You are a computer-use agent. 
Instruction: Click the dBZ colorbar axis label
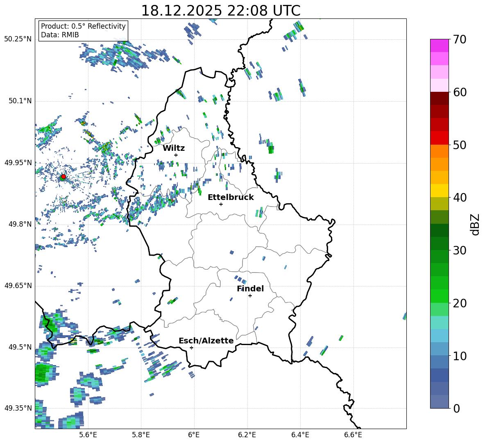[x=475, y=224]
